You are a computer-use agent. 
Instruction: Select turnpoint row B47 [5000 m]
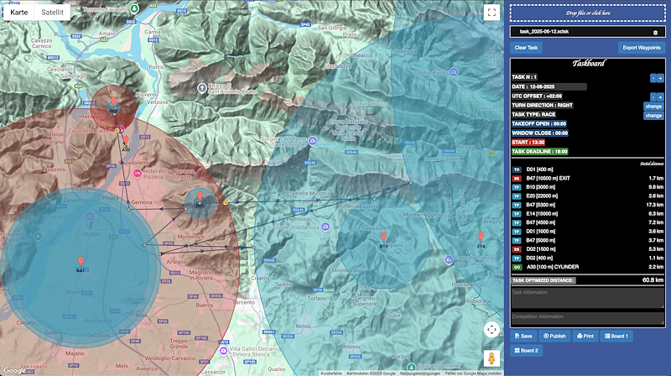[x=588, y=240]
